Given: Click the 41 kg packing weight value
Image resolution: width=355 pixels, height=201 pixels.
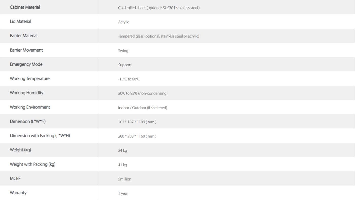Looking at the screenshot, I should point(122,165).
